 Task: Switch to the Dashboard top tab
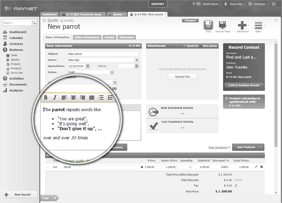coord(49,14)
